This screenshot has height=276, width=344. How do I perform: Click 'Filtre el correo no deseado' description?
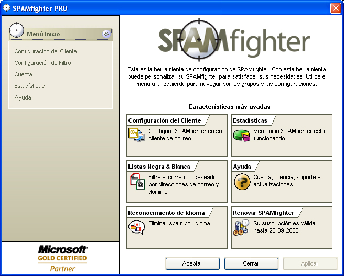[184, 184]
